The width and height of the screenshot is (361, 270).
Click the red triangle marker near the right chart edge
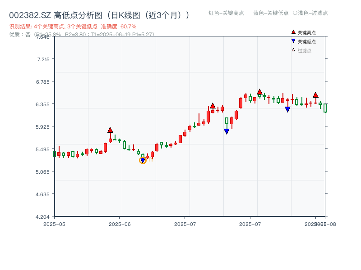coord(315,94)
